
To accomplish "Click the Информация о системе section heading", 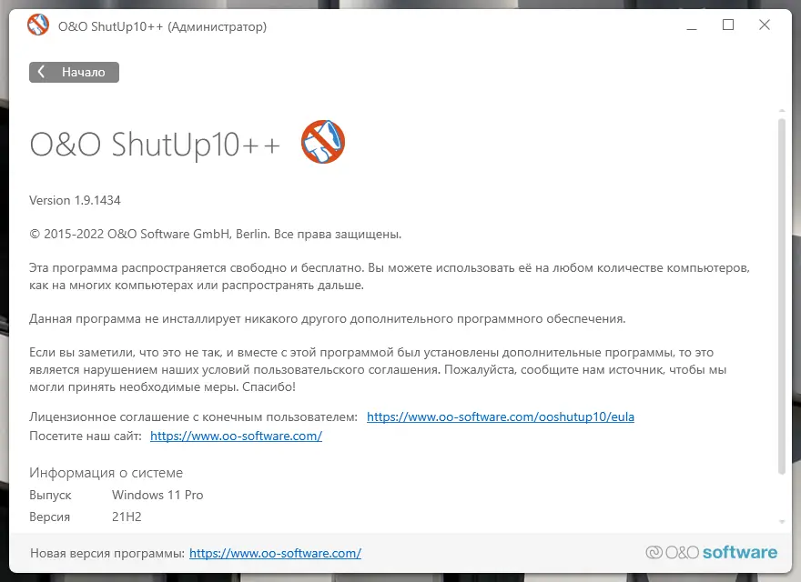I will (x=106, y=473).
